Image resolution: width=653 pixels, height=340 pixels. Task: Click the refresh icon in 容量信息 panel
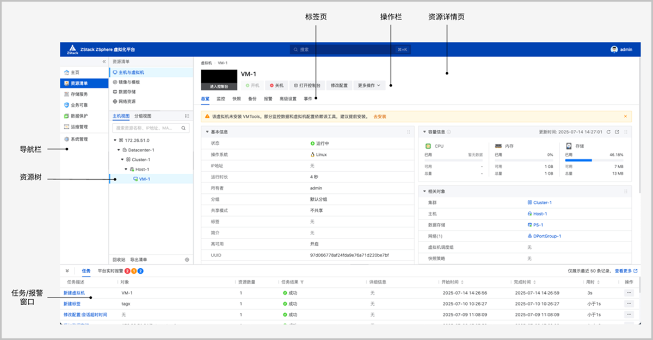[x=609, y=132]
